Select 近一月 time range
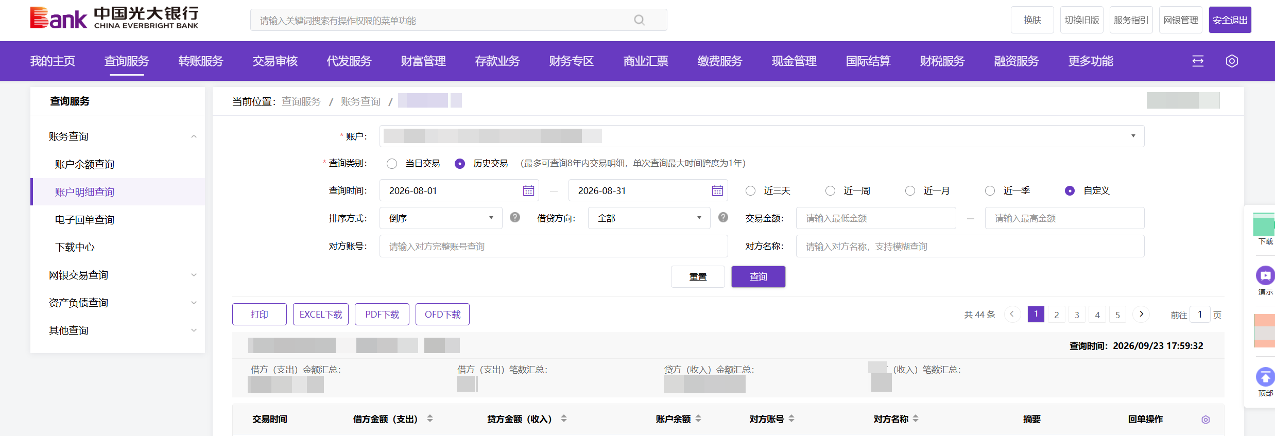1275x436 pixels. pyautogui.click(x=910, y=191)
